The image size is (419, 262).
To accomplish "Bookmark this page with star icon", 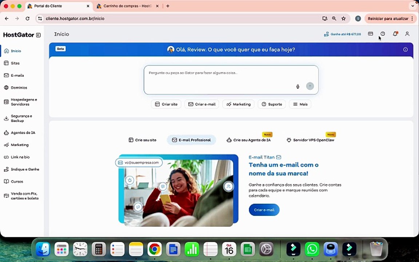I will coord(344,19).
